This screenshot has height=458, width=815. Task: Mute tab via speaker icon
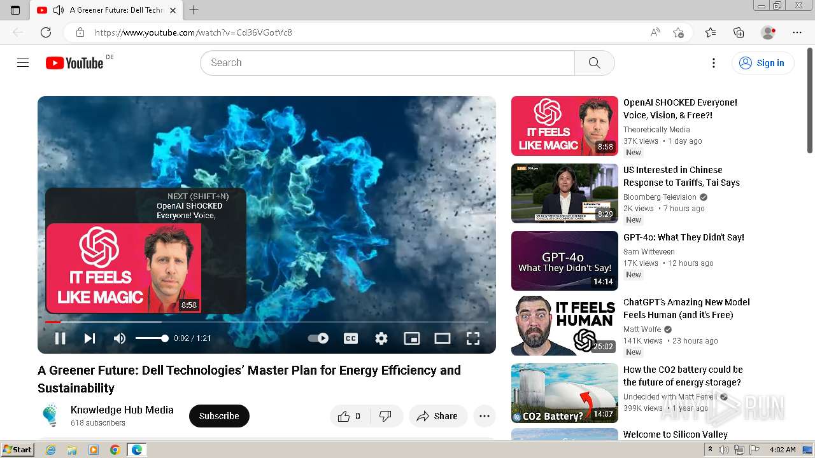click(59, 10)
